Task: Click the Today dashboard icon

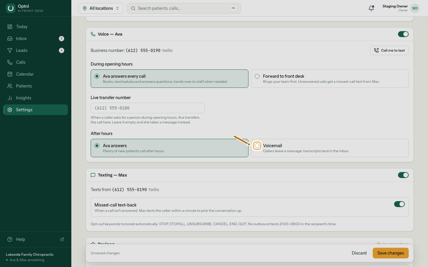Action: tap(10, 27)
